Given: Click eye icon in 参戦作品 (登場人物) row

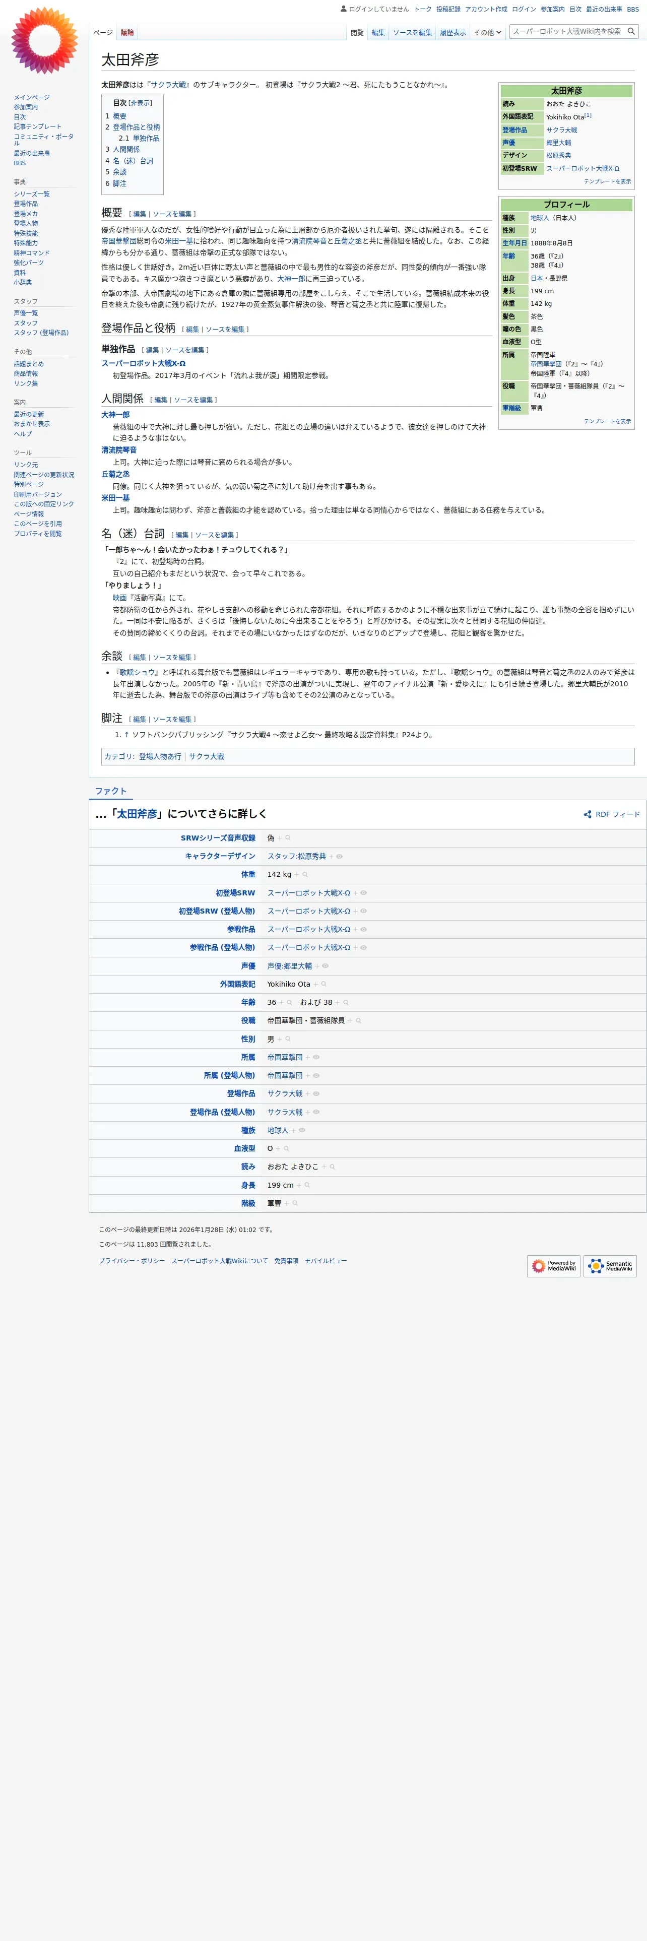Looking at the screenshot, I should [363, 948].
